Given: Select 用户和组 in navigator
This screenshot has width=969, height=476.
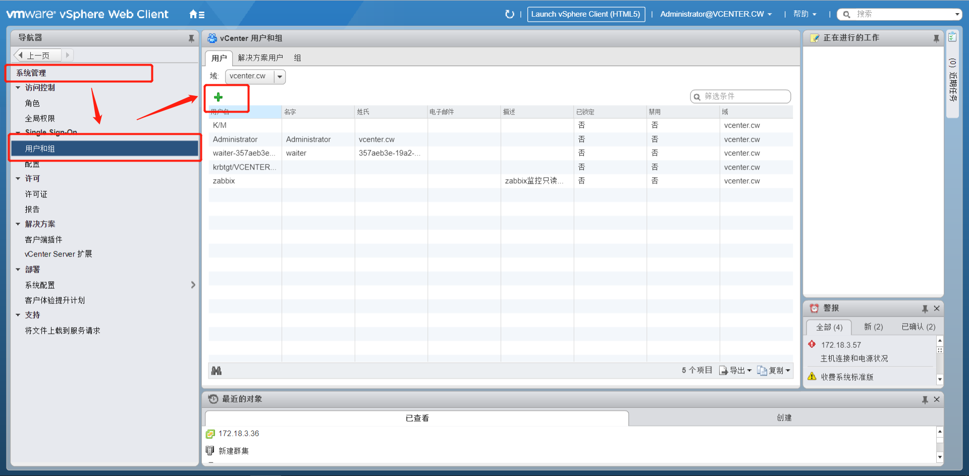Looking at the screenshot, I should coord(105,148).
